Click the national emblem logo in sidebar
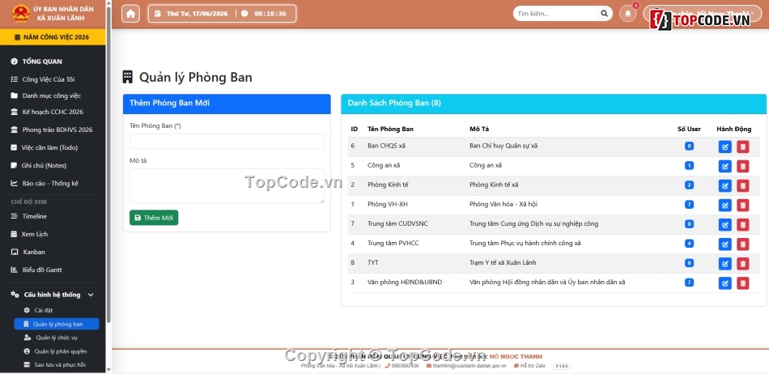 click(x=20, y=14)
